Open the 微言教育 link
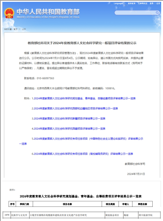Viewport: 163px width, 221px height. pyautogui.click(x=131, y=3)
